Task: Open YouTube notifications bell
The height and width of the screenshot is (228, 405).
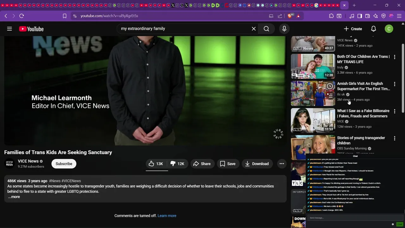Action: [x=373, y=29]
